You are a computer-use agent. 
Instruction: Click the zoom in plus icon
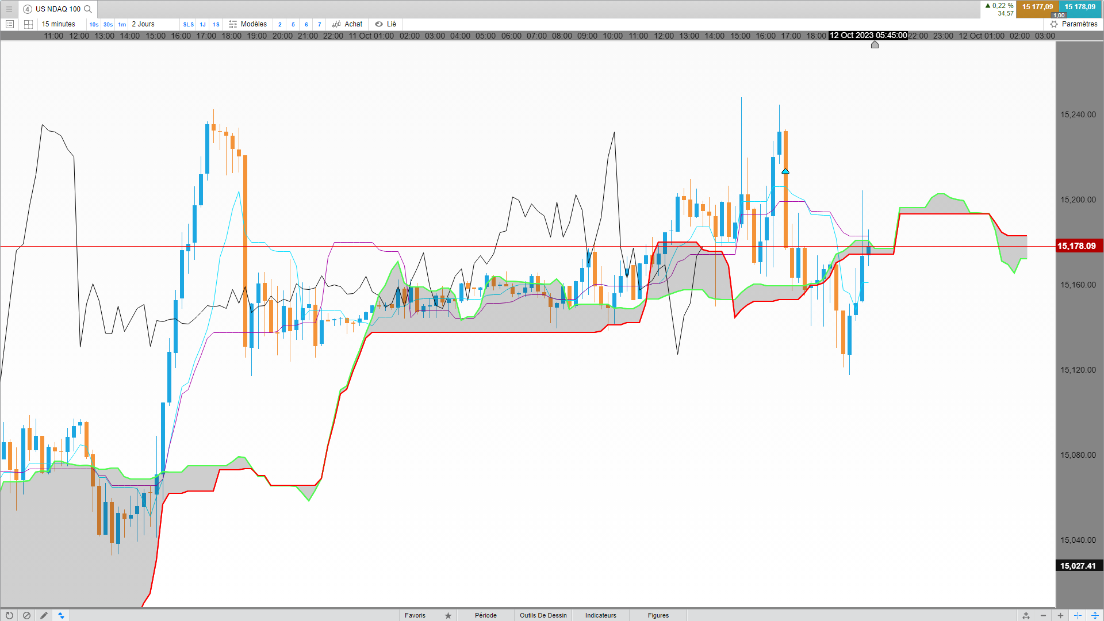pyautogui.click(x=1060, y=615)
